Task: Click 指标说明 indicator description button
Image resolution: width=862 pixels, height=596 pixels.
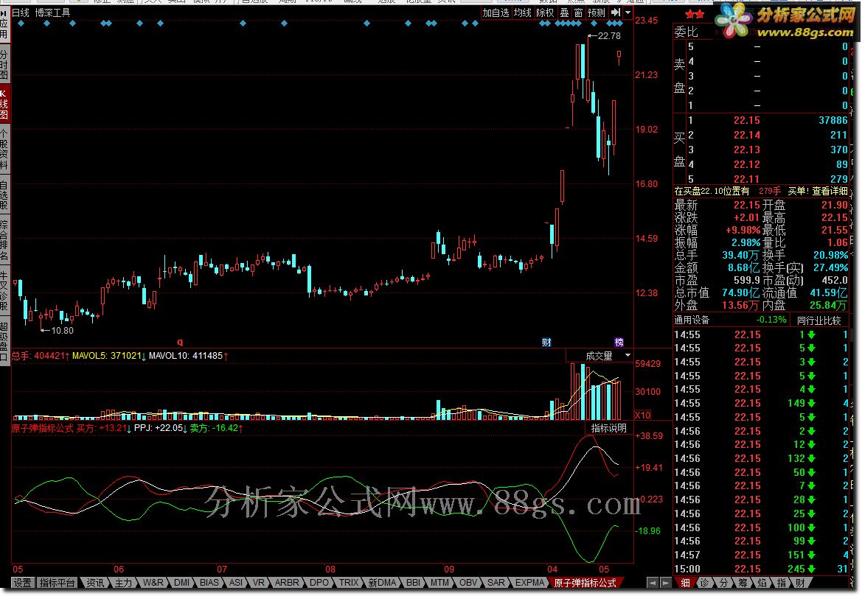Action: coord(608,428)
